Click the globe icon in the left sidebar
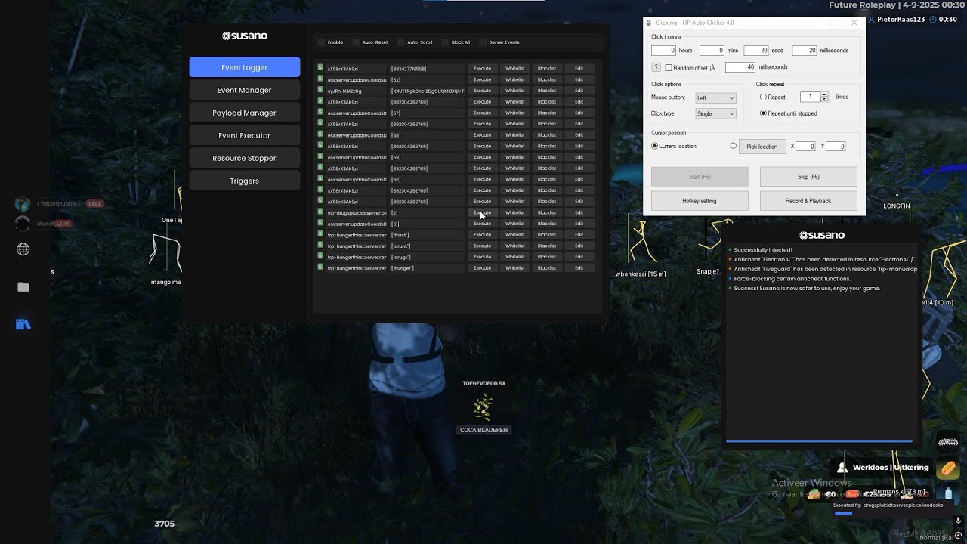 click(x=23, y=249)
